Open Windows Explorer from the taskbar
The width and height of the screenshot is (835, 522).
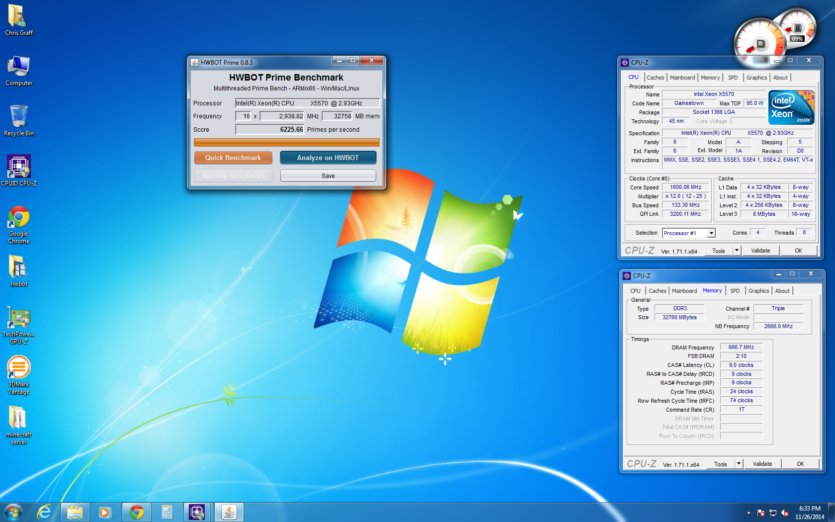(75, 512)
